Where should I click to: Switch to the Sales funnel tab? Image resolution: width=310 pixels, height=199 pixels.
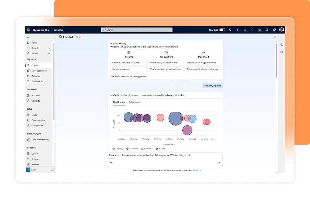click(135, 102)
